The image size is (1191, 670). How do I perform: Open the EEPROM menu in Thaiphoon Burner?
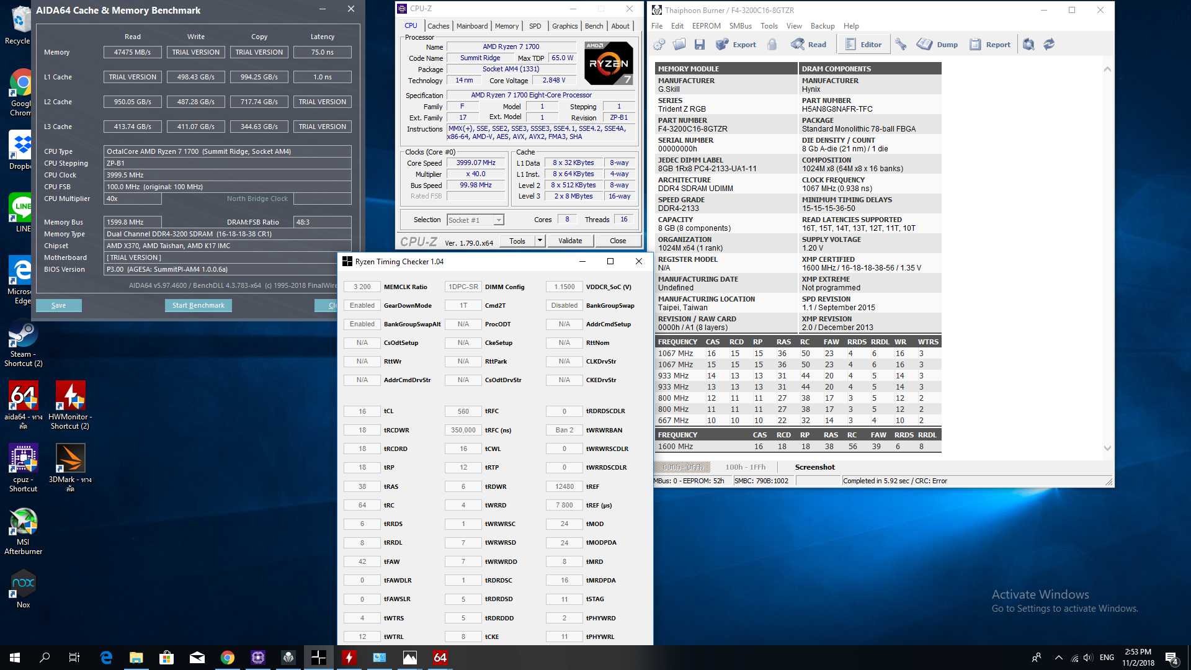coord(707,26)
